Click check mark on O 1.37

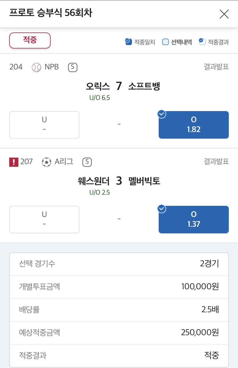pyautogui.click(x=162, y=209)
